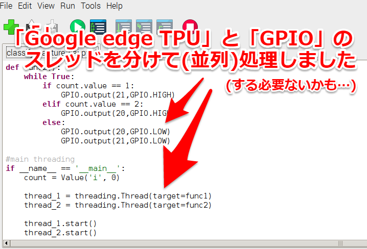Open the View menu

pos(46,6)
